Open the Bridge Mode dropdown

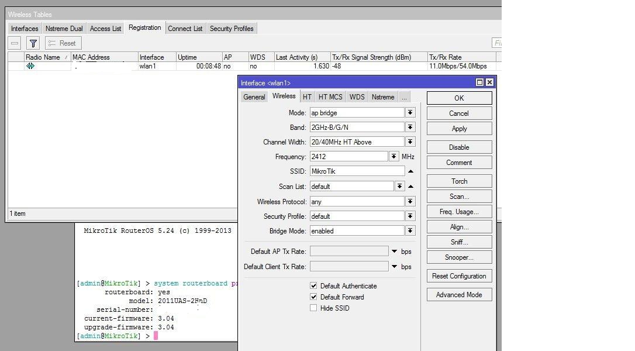410,230
